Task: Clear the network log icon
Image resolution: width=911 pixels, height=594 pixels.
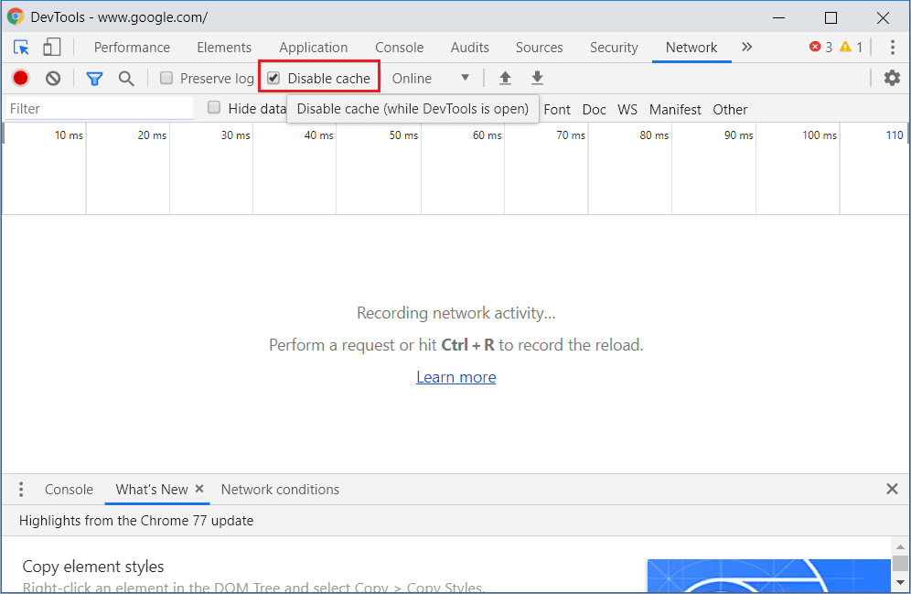Action: [x=53, y=78]
